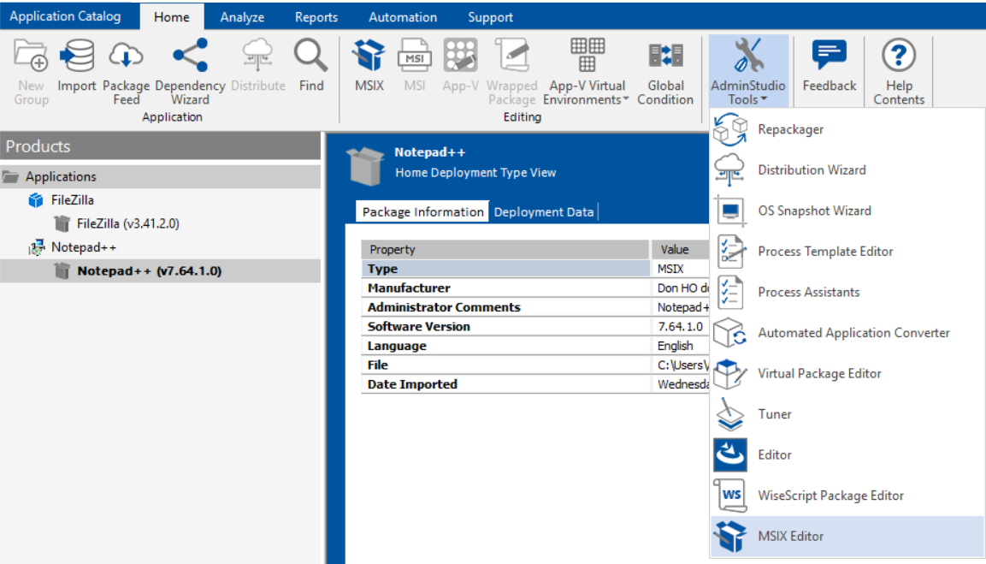
Task: Select MSIX Editor menu entry
Action: click(x=847, y=537)
